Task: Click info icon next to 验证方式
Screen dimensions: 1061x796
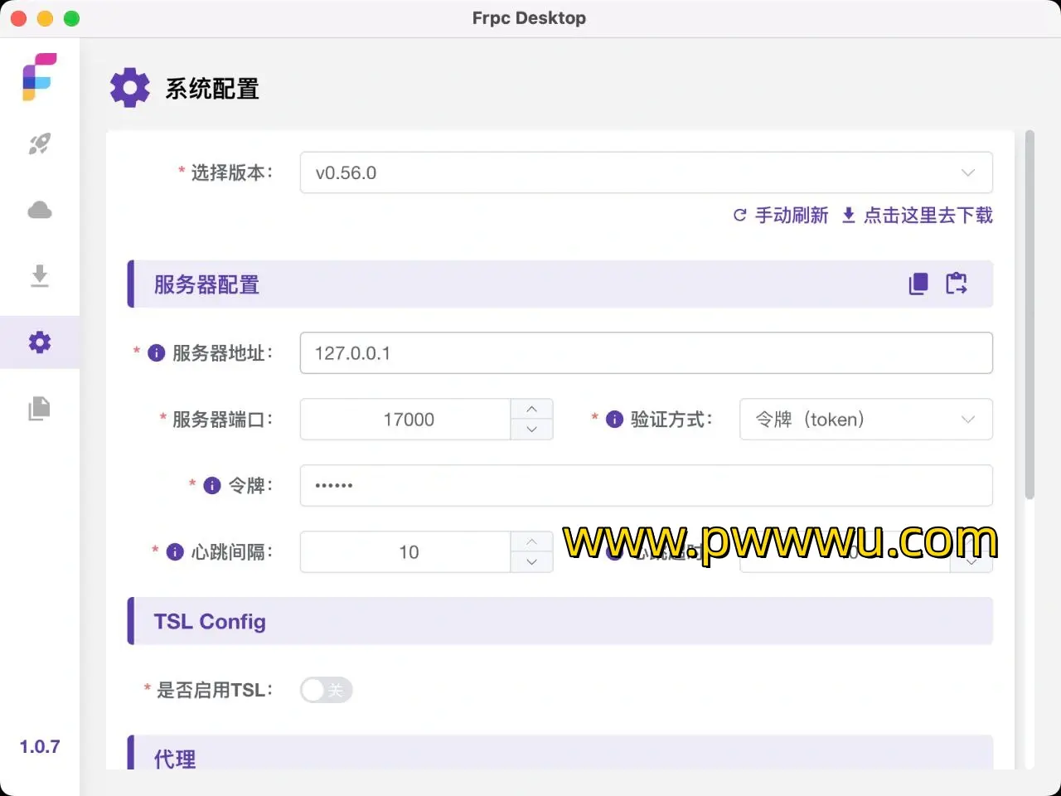Action: click(x=614, y=420)
